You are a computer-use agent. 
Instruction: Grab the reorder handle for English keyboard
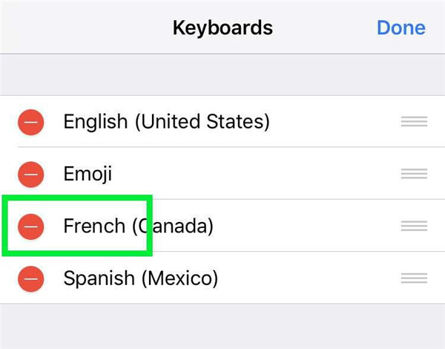click(x=414, y=122)
